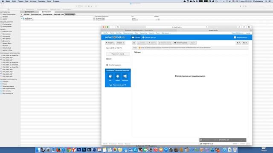Open the История menu in the menu bar
This screenshot has width=273, height=153.
pos(33,1)
